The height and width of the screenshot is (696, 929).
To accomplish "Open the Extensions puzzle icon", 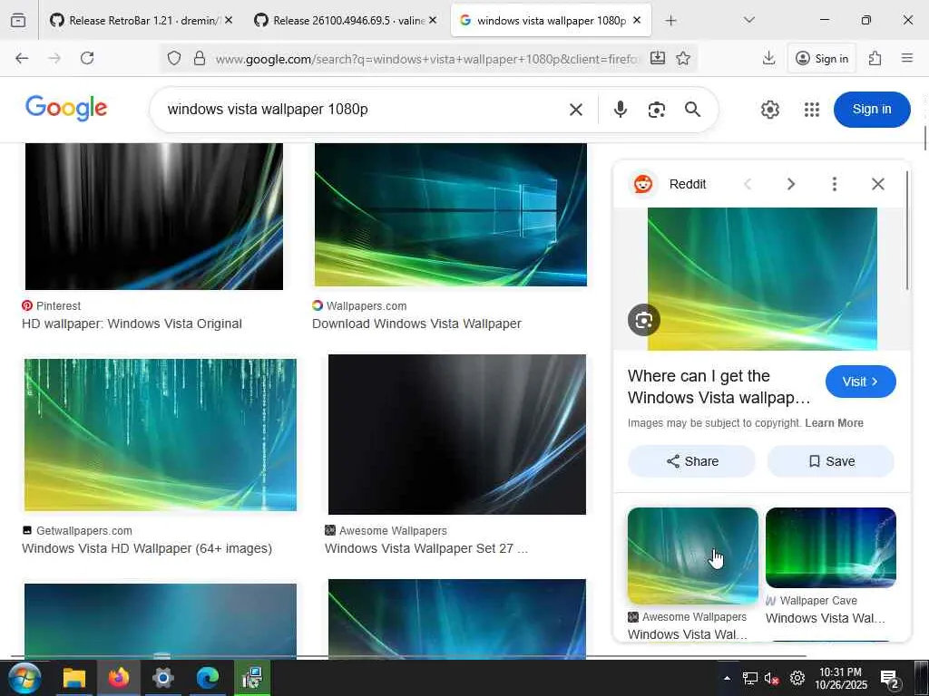I will (x=875, y=58).
